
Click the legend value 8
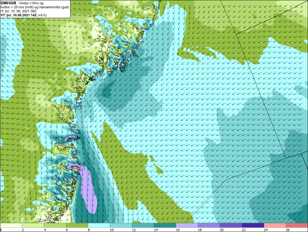(89, 230)
